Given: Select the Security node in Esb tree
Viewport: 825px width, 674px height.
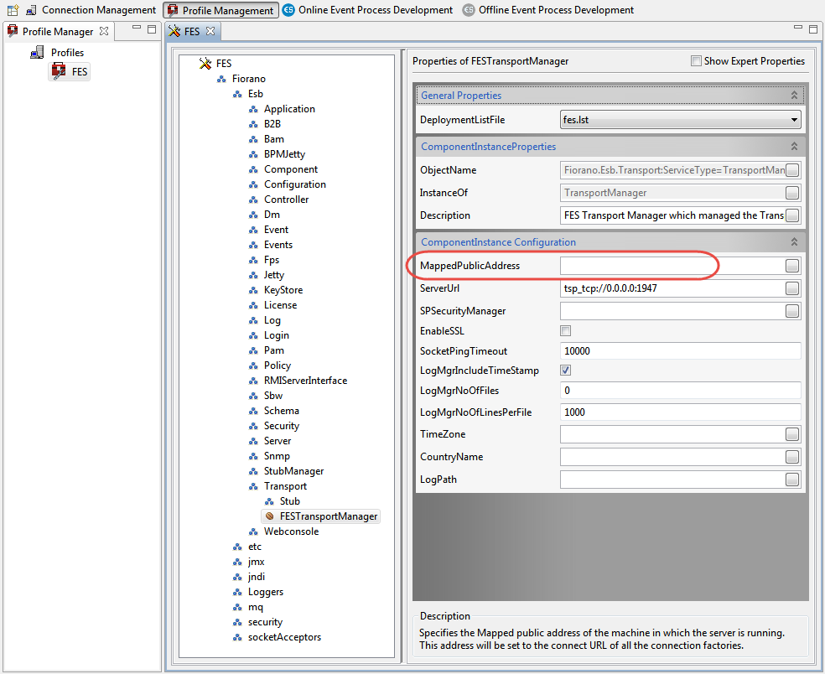Looking at the screenshot, I should [281, 426].
